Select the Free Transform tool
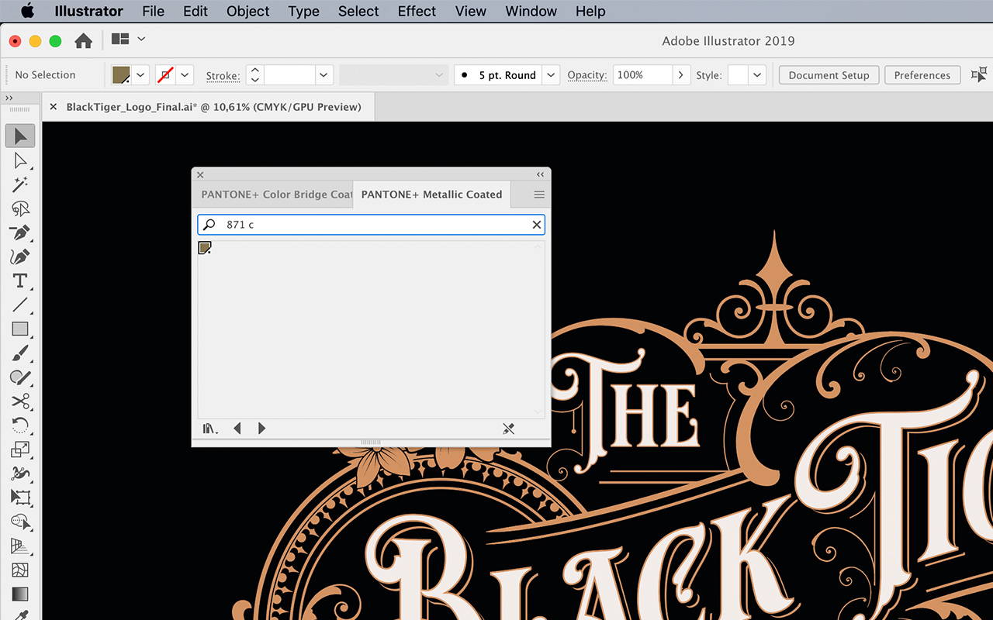 (20, 498)
